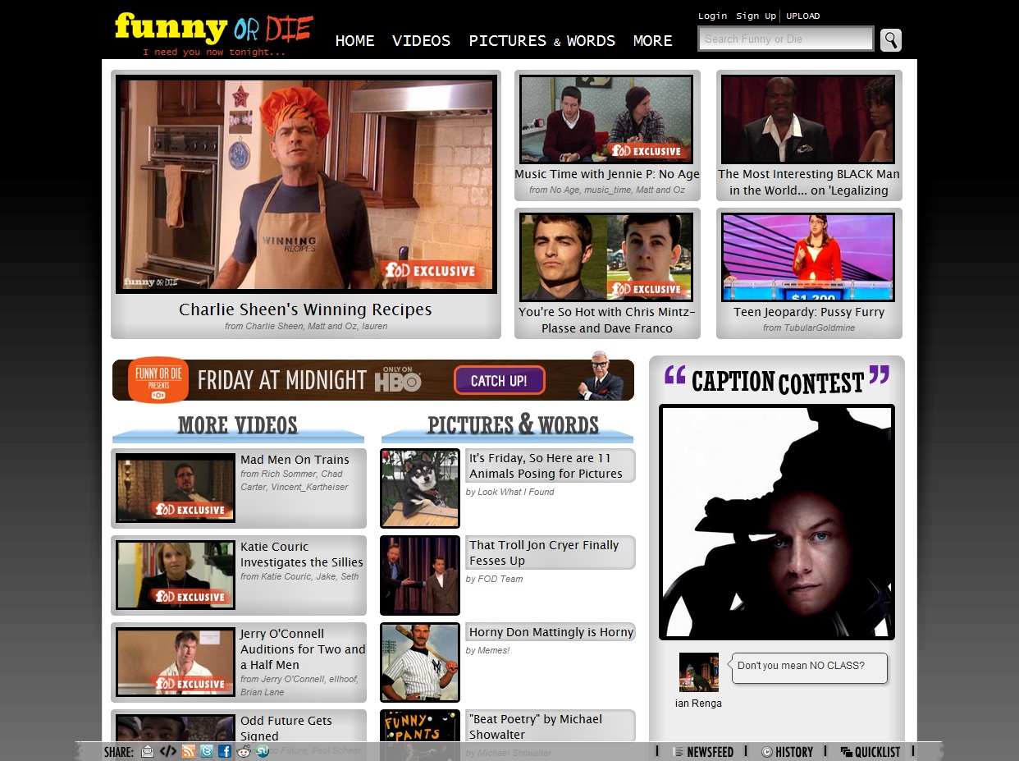
Task: Share the page on StumbleUpon
Action: click(x=263, y=751)
